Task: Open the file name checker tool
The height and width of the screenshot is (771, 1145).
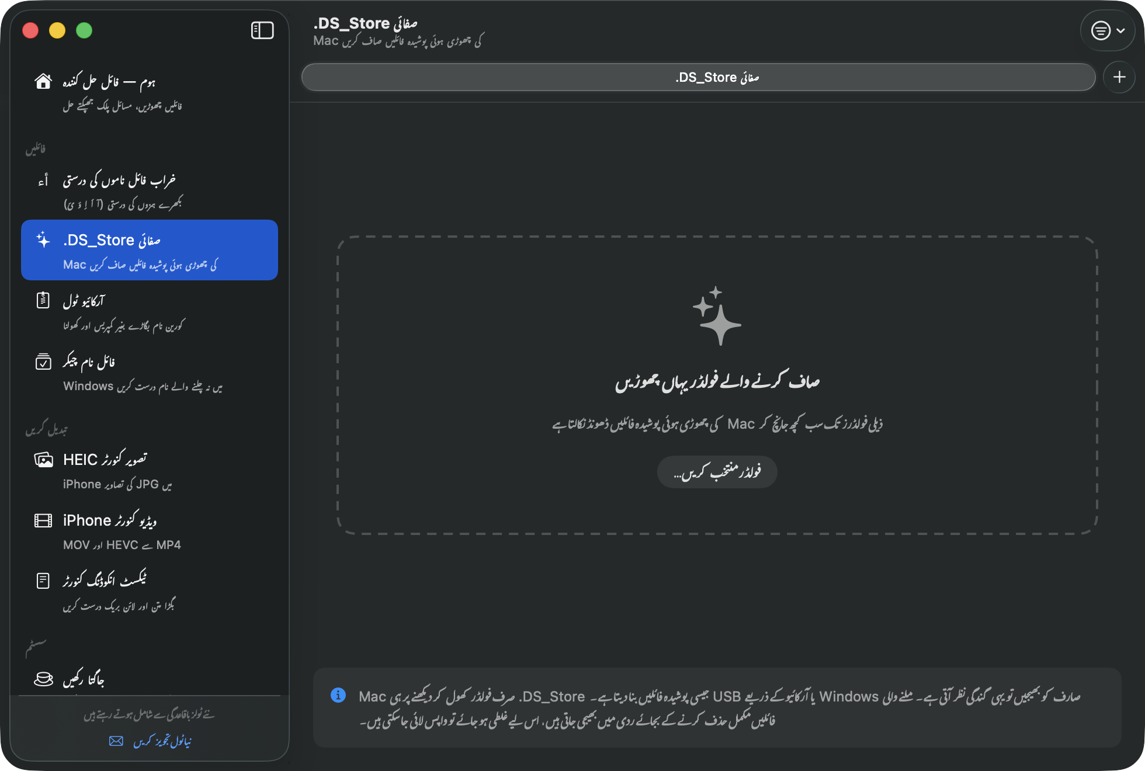Action: (x=150, y=373)
